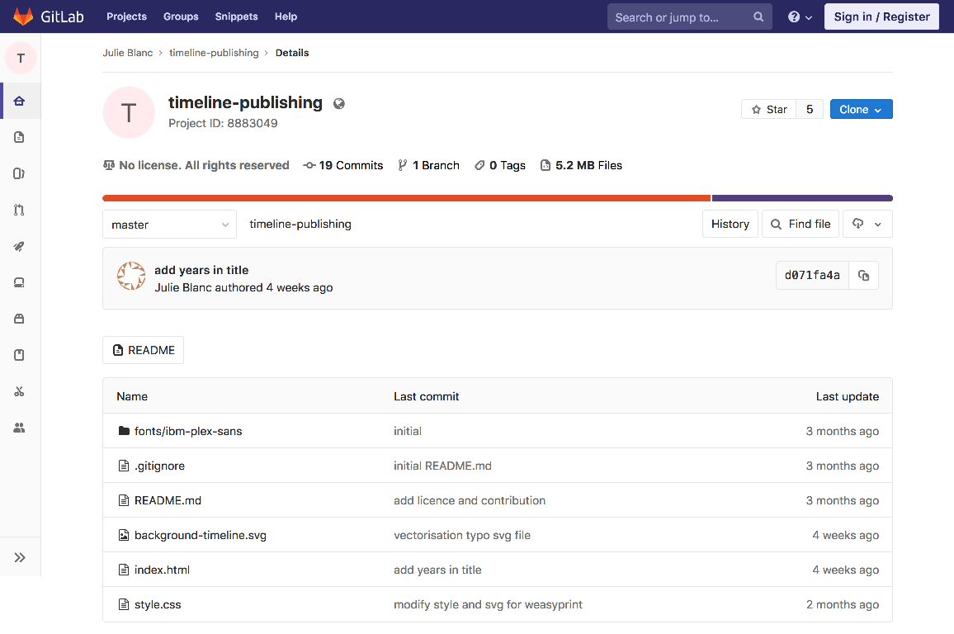The width and height of the screenshot is (954, 634).
Task: Star the timeline-publishing project
Action: (x=769, y=110)
